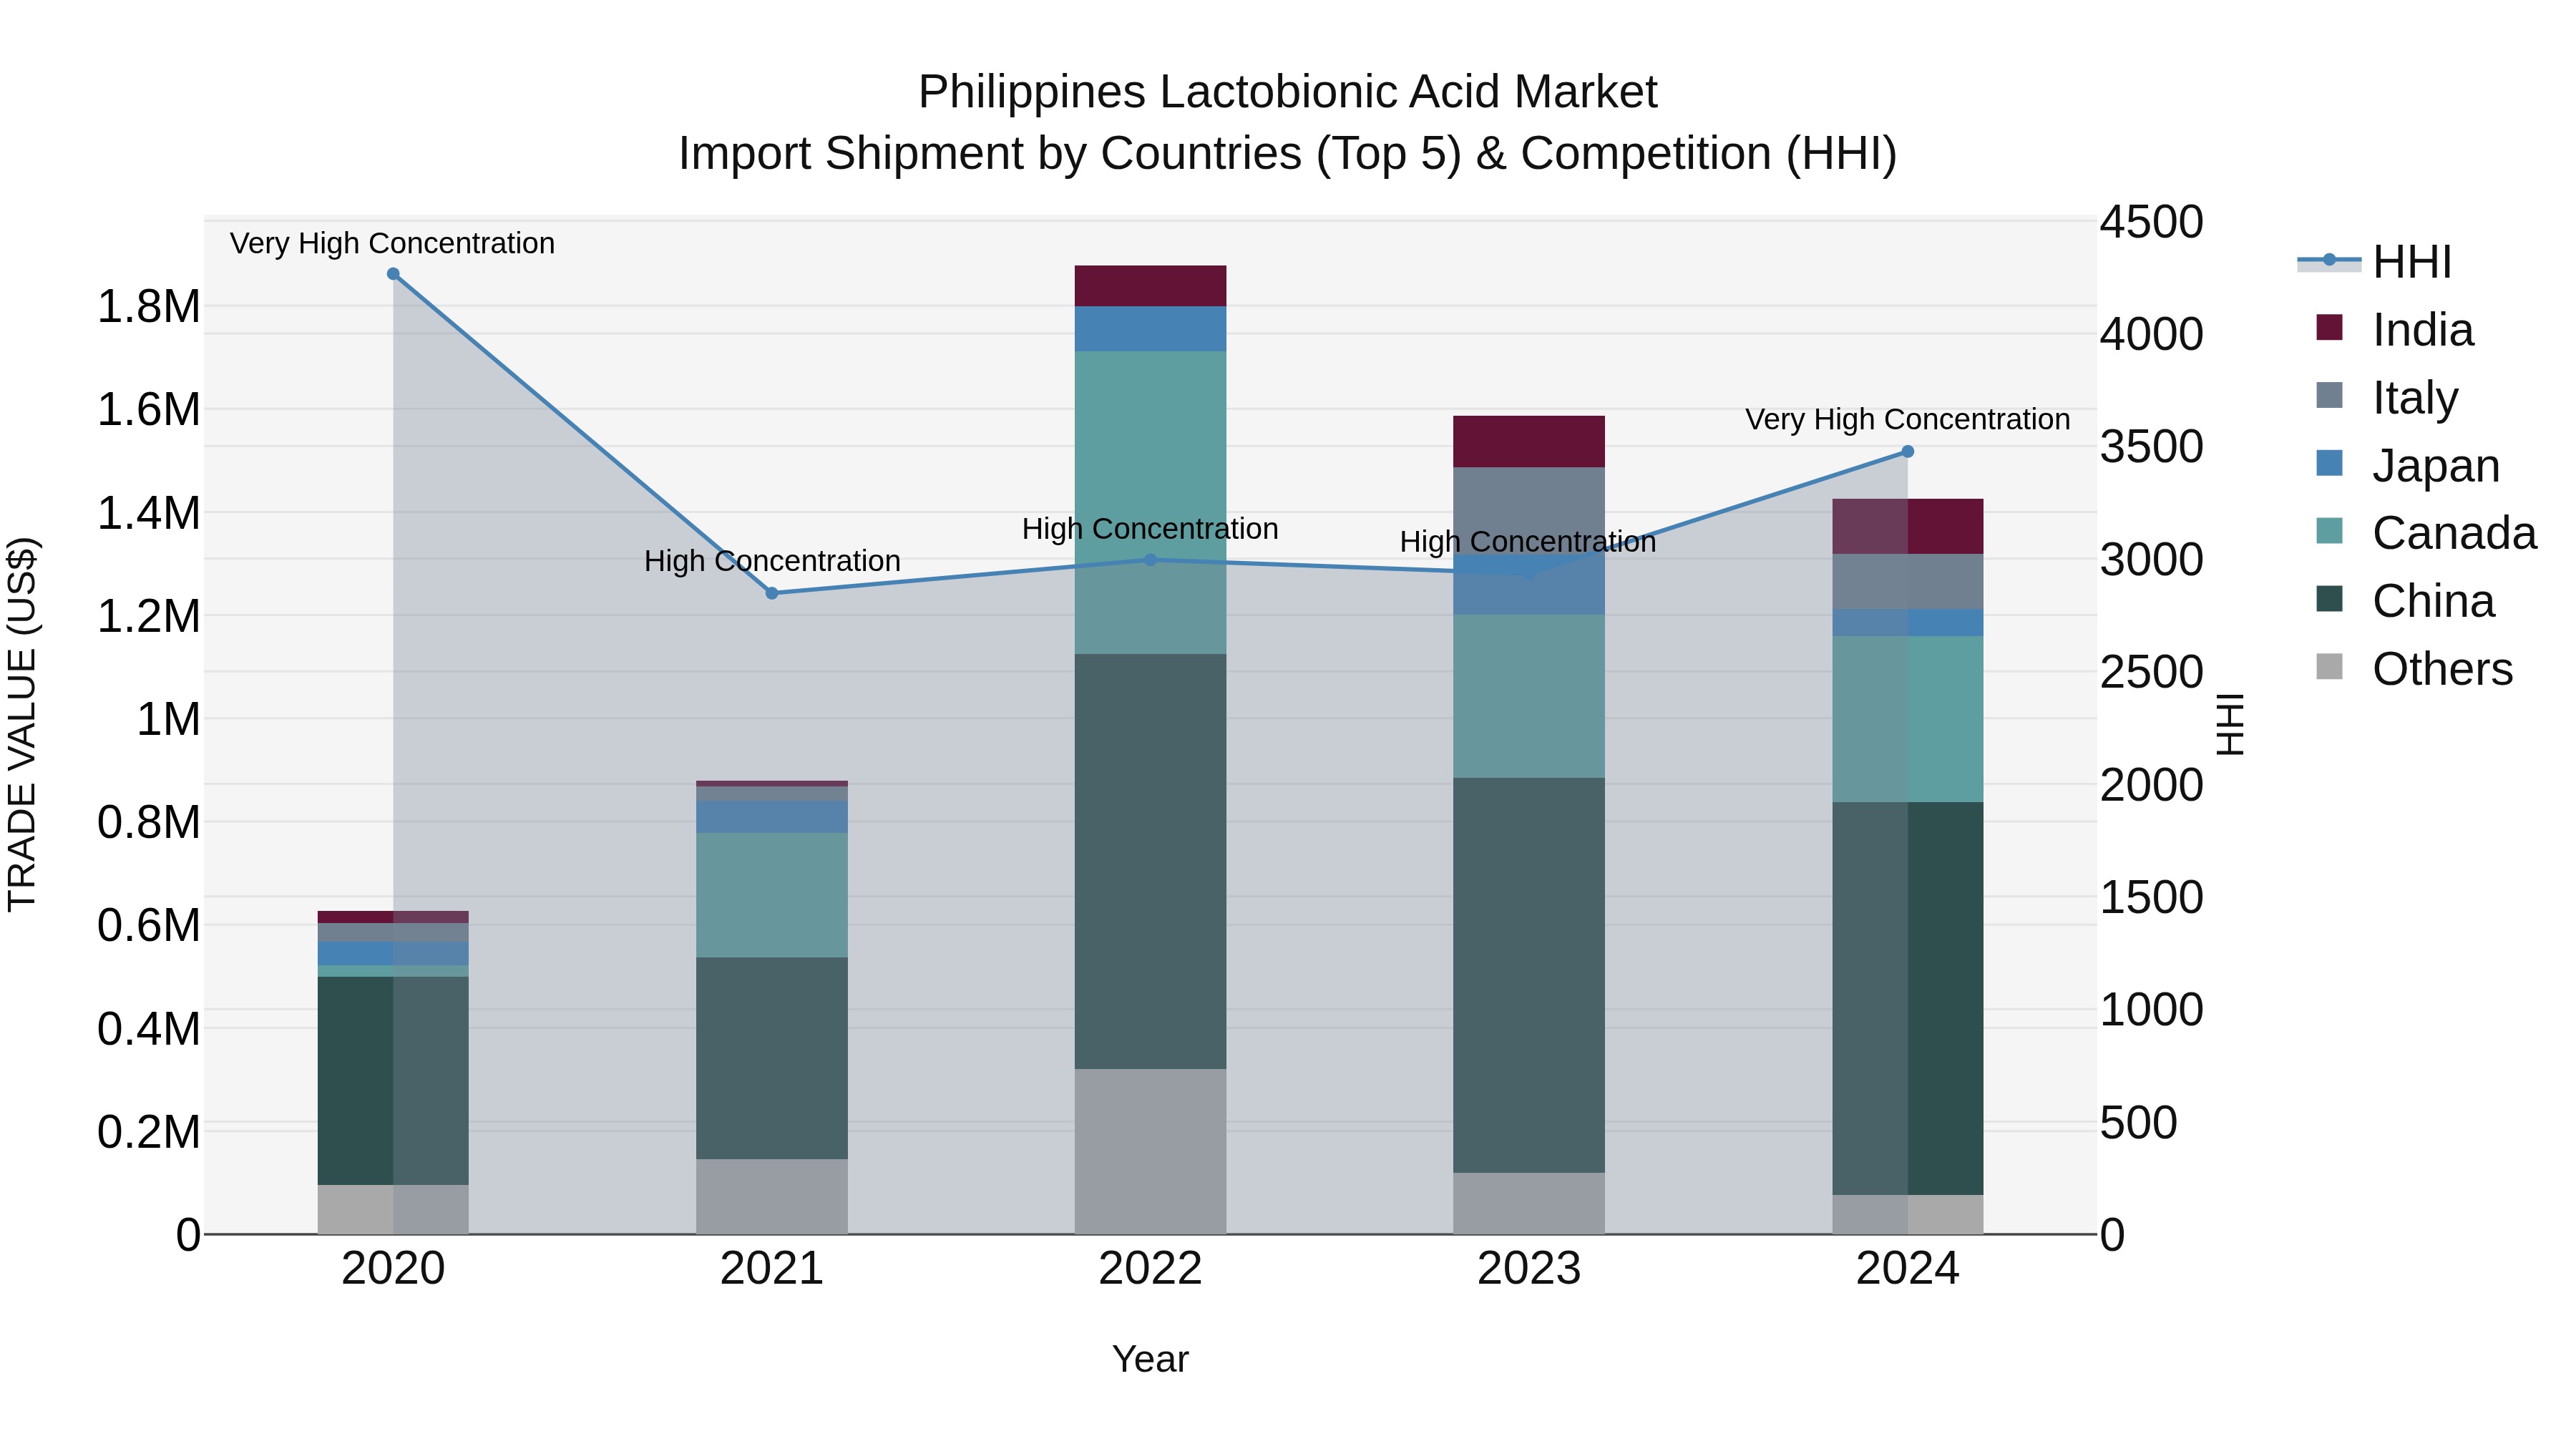Click the India segment of the 2022 bar
Screen dimensions: 2576x1449
[1150, 286]
